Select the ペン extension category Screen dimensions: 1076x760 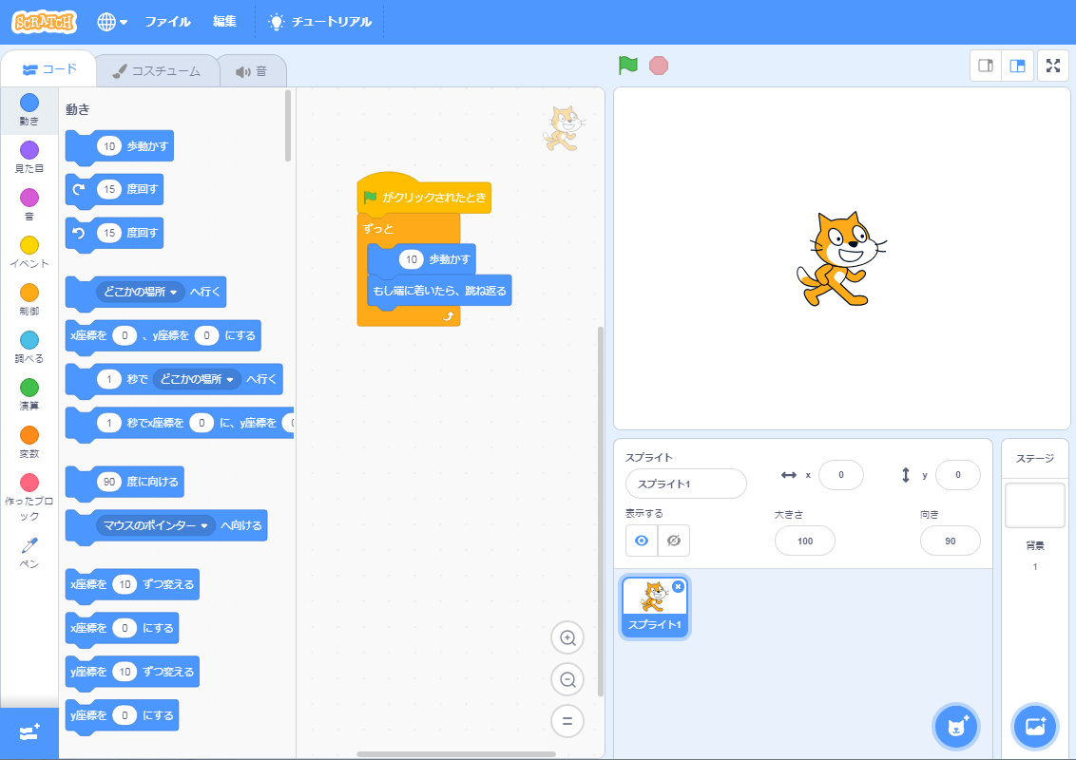(29, 553)
